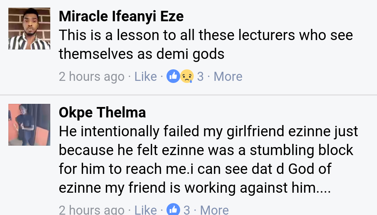The image size is (377, 215).
Task: Like Miracle Ifeanyi Eze's comment
Action: click(x=146, y=76)
